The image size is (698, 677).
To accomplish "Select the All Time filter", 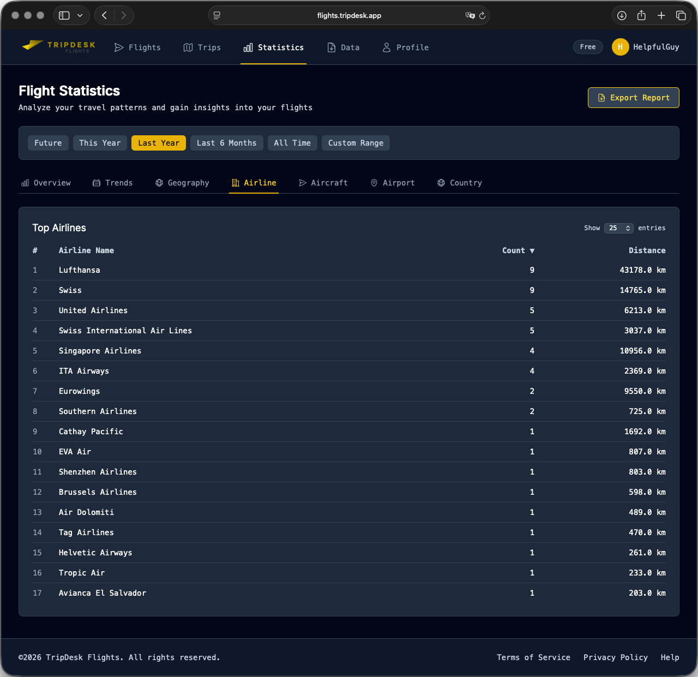I will (292, 143).
